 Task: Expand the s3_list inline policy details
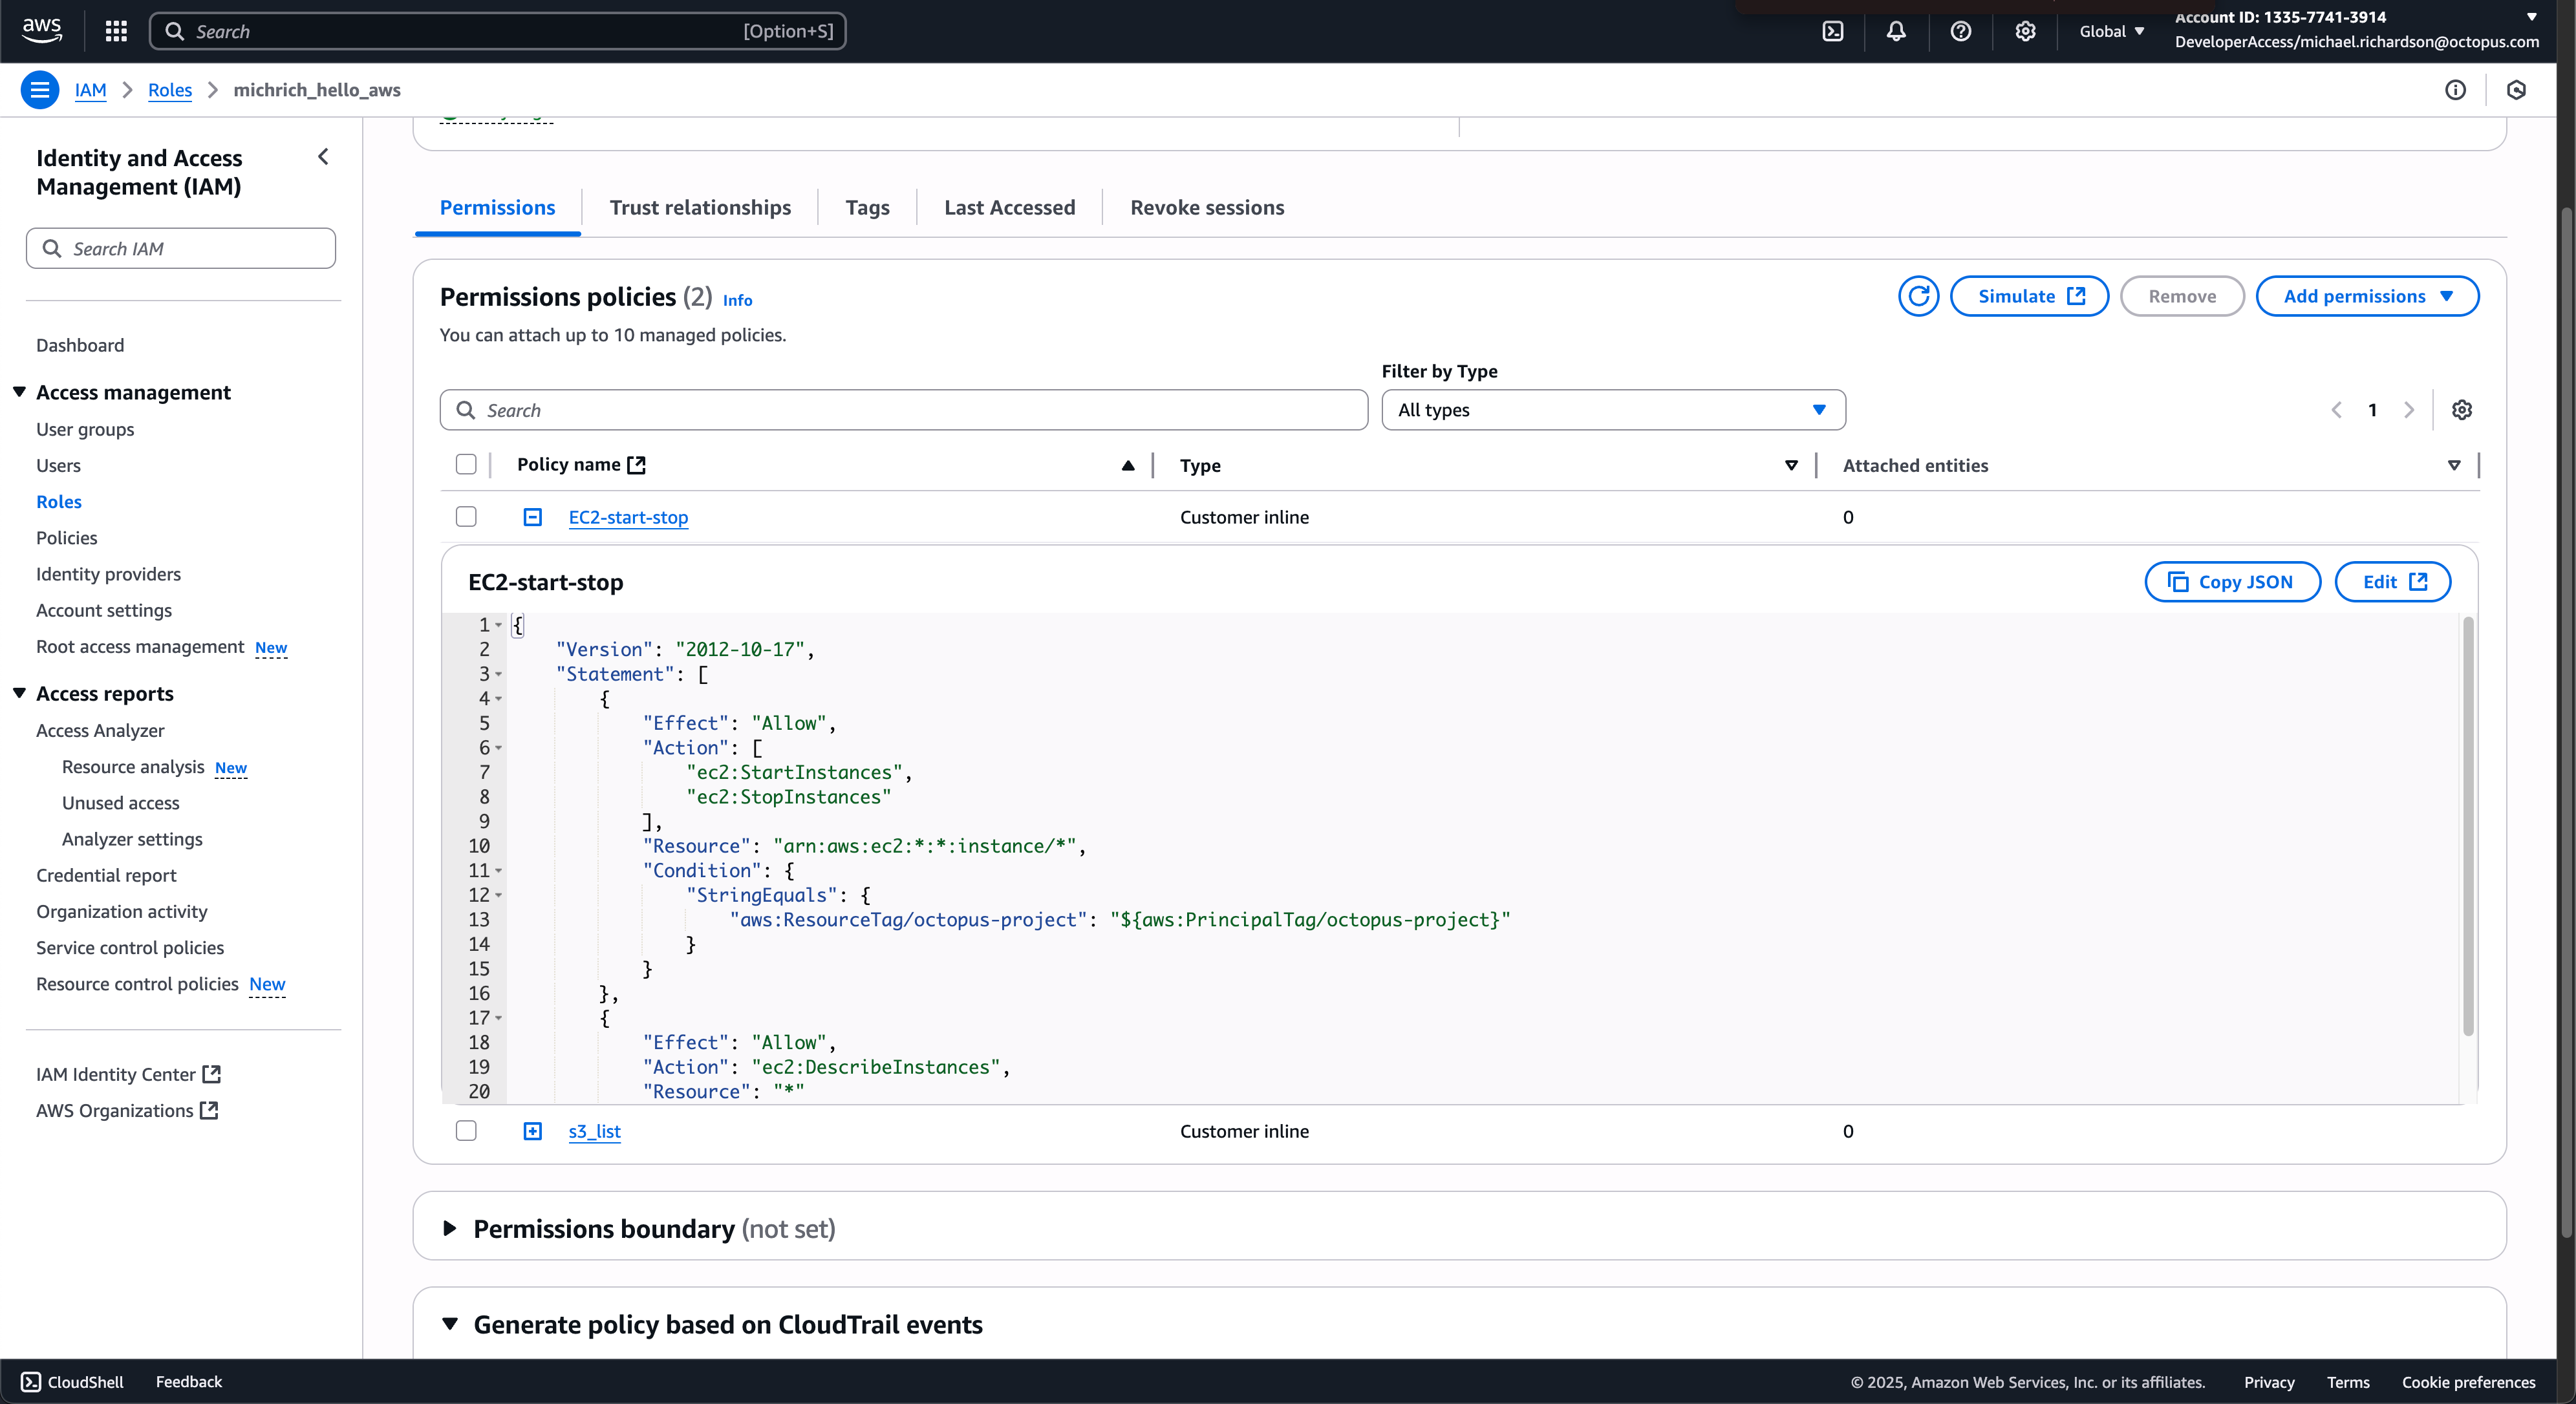(532, 1131)
